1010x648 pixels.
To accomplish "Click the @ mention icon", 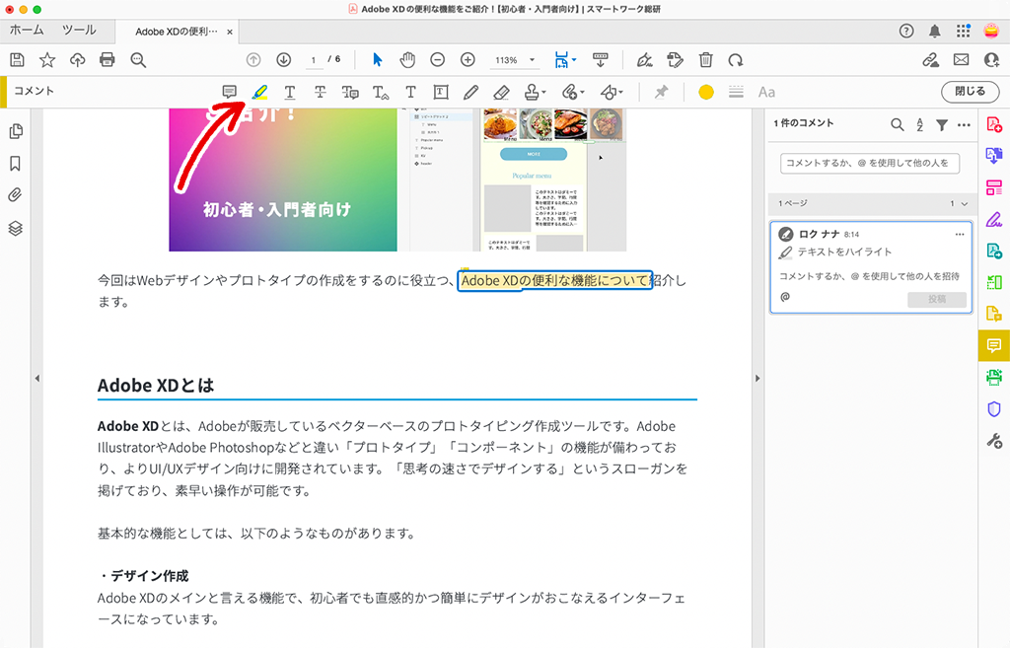I will (x=784, y=297).
